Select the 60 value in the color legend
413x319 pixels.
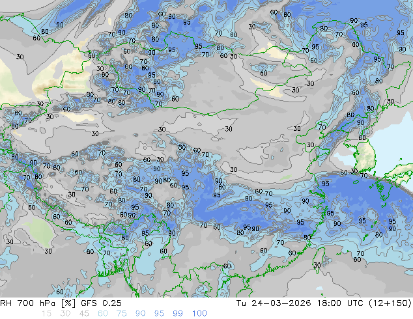(x=103, y=314)
